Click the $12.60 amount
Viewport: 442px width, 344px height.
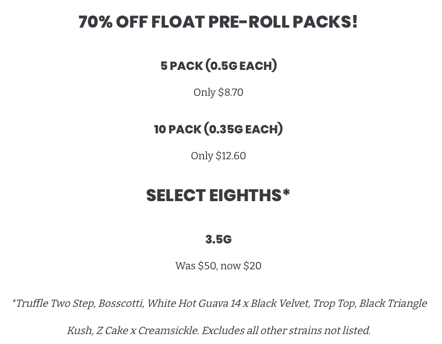(x=231, y=156)
